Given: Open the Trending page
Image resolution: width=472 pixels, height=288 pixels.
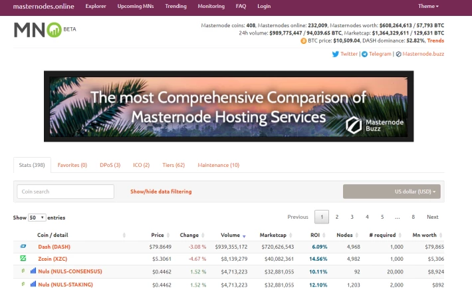Looking at the screenshot, I should click(x=176, y=7).
